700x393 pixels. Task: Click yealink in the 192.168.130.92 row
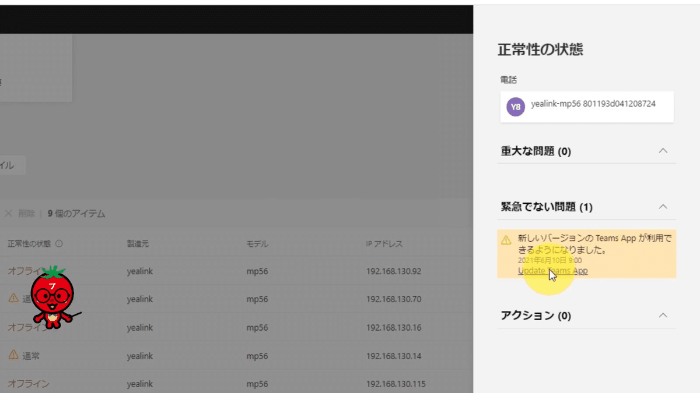pyautogui.click(x=140, y=271)
